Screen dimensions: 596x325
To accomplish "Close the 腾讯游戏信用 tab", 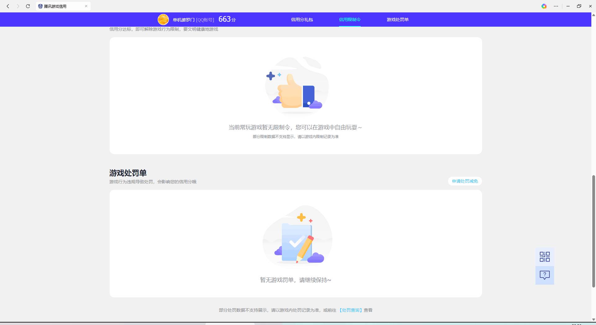I will (86, 6).
